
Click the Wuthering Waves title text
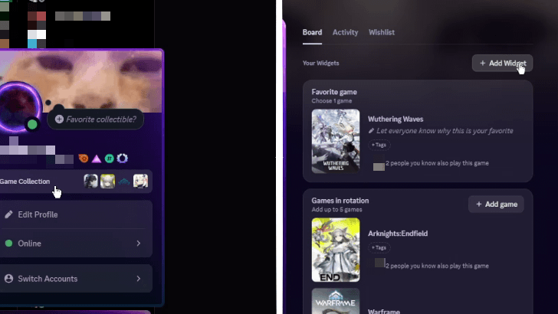(x=396, y=119)
